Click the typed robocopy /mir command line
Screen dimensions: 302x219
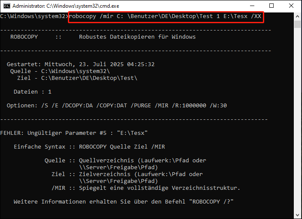pos(165,16)
